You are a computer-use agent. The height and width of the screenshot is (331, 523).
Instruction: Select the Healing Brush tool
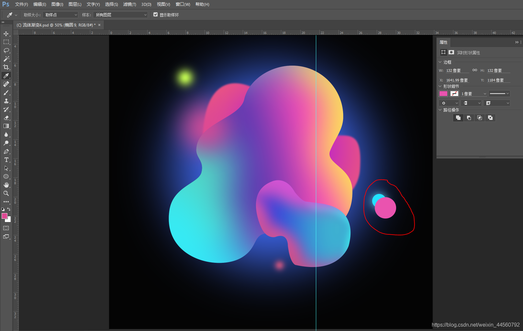click(6, 84)
